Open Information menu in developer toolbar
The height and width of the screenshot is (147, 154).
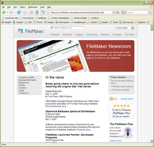point(63,22)
